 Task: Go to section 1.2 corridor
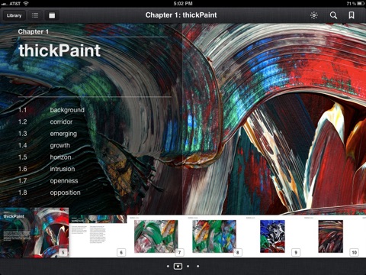[46, 121]
